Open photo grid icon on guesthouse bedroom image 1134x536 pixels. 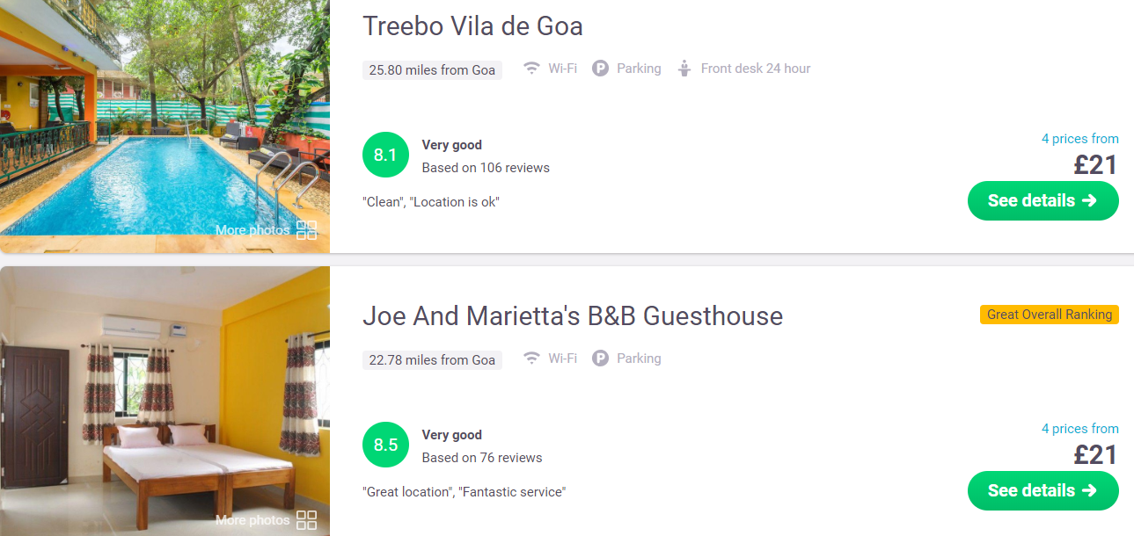306,520
